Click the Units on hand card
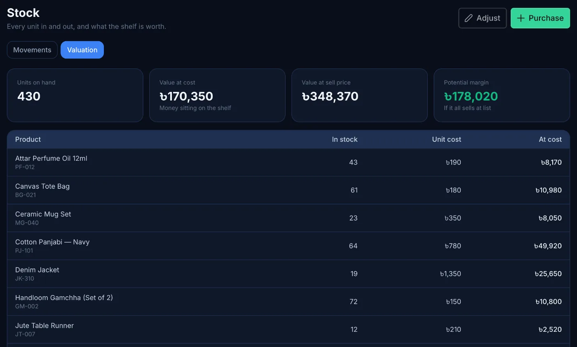This screenshot has width=577, height=347. click(75, 95)
